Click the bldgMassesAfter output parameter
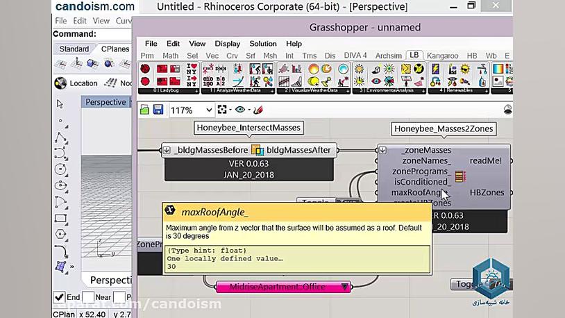Screen dimensions: 565x318 pyautogui.click(x=298, y=150)
